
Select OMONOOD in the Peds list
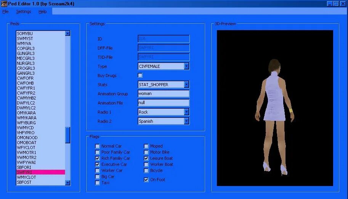click(x=41, y=138)
